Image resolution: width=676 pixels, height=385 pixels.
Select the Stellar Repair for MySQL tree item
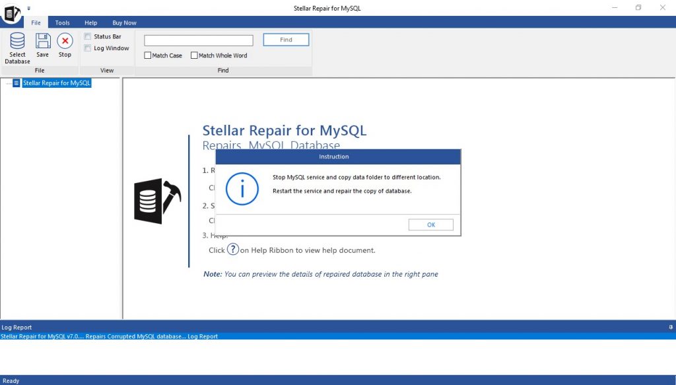pos(57,83)
